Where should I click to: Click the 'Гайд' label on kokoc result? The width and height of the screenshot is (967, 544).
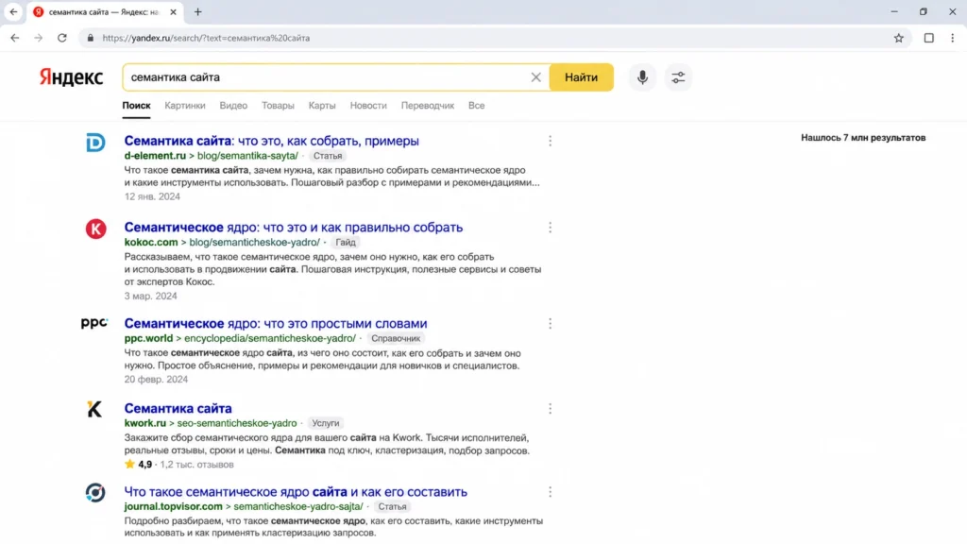(346, 243)
